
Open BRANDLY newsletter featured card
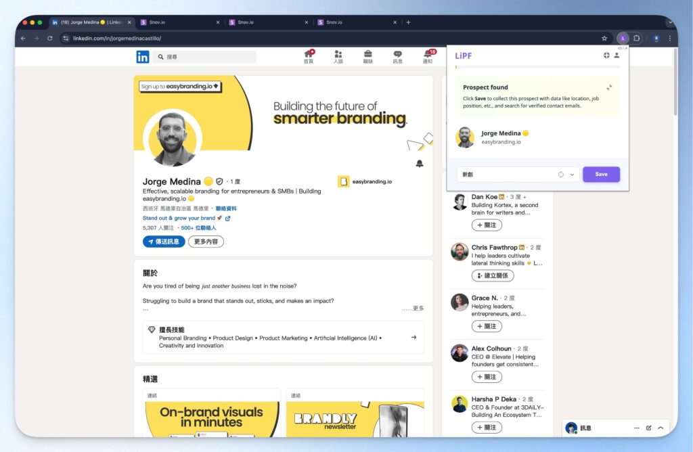pos(355,413)
